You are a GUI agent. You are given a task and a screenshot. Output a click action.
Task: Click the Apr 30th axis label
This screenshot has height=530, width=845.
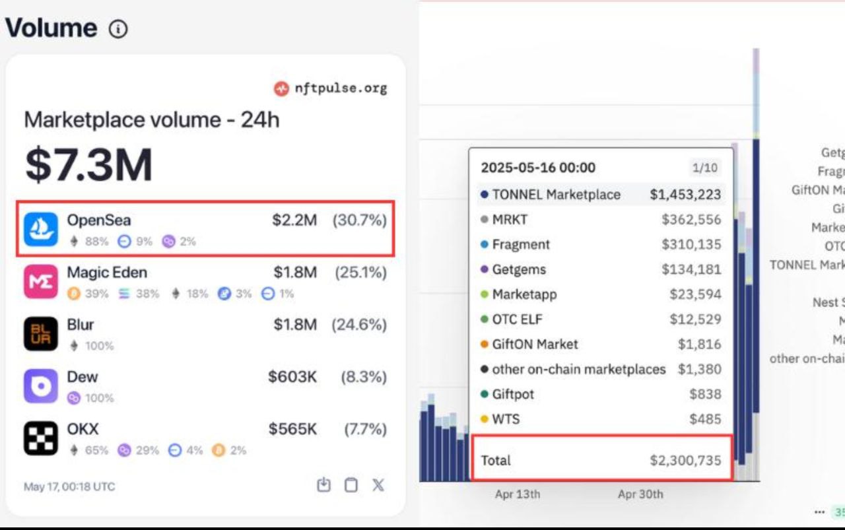click(x=640, y=494)
